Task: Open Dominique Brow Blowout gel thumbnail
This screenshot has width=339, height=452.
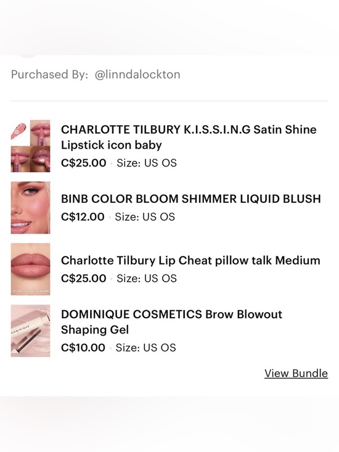Action: coord(31,331)
